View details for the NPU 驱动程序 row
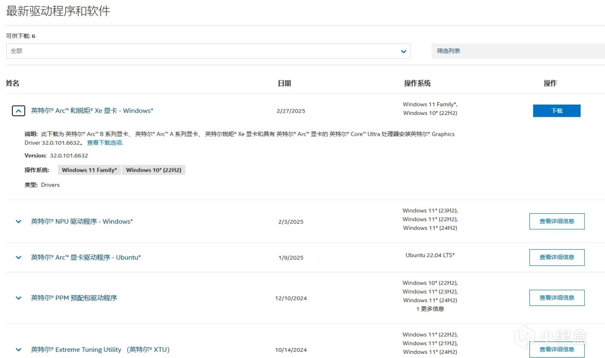This screenshot has height=358, width=605. click(557, 221)
